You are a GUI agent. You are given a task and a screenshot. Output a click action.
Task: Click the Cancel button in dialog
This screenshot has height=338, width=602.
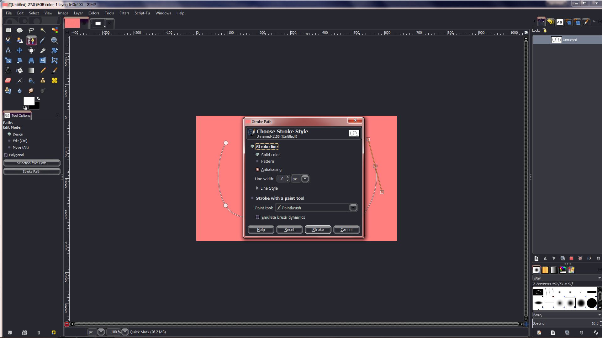(x=346, y=229)
